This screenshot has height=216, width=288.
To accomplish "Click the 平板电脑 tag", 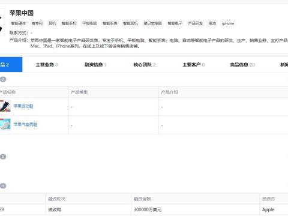I will [89, 23].
